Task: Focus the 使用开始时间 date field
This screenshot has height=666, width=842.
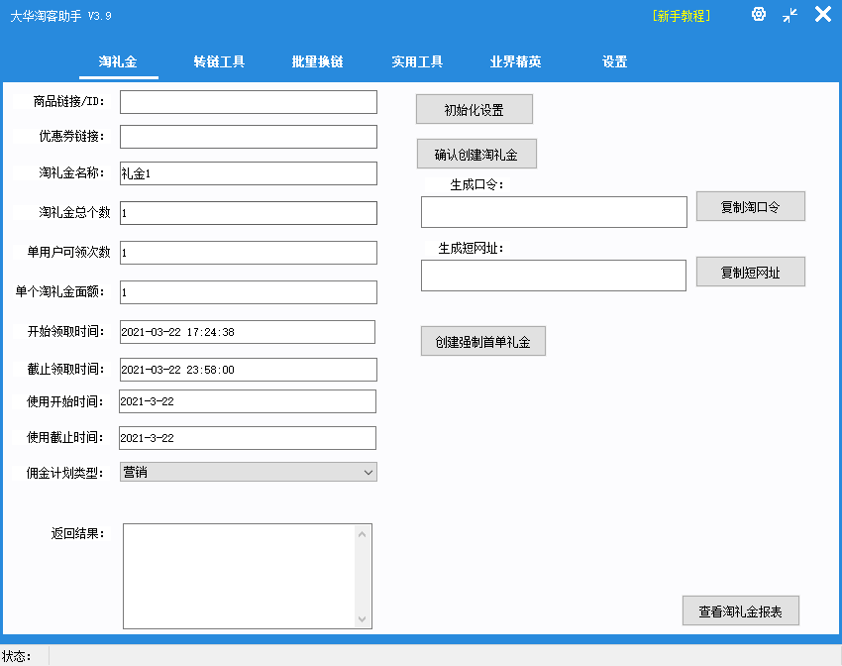Action: [x=247, y=401]
